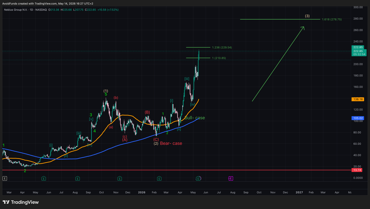Screen dimensions: 370x209
Task: Click the Nebius Group N.V. symbol title
Action: (x=15, y=10)
